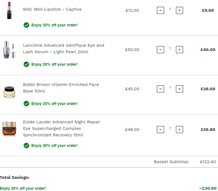This screenshot has width=218, height=191.
Task: Open Bobbi Brown Vitamin Enriched link
Action: point(61,88)
